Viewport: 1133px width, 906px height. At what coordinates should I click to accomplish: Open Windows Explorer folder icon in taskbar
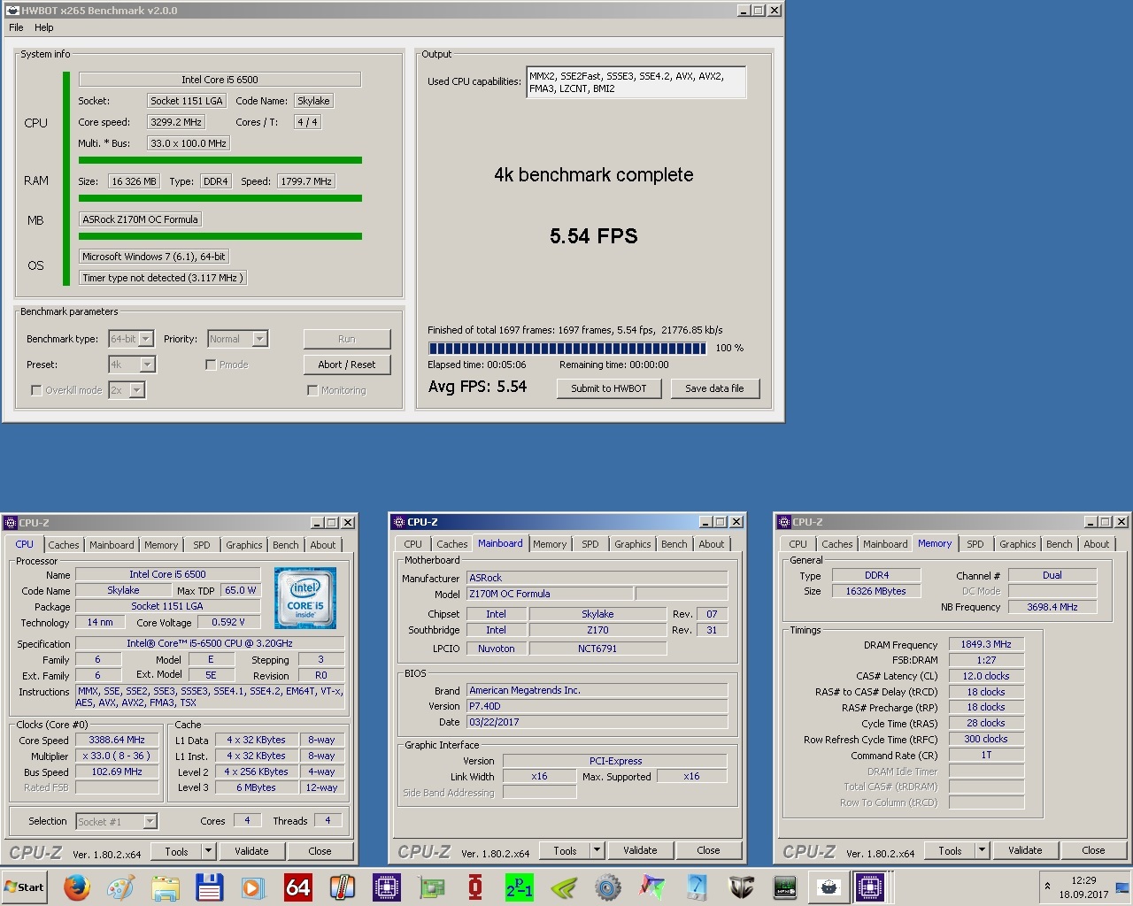[166, 887]
